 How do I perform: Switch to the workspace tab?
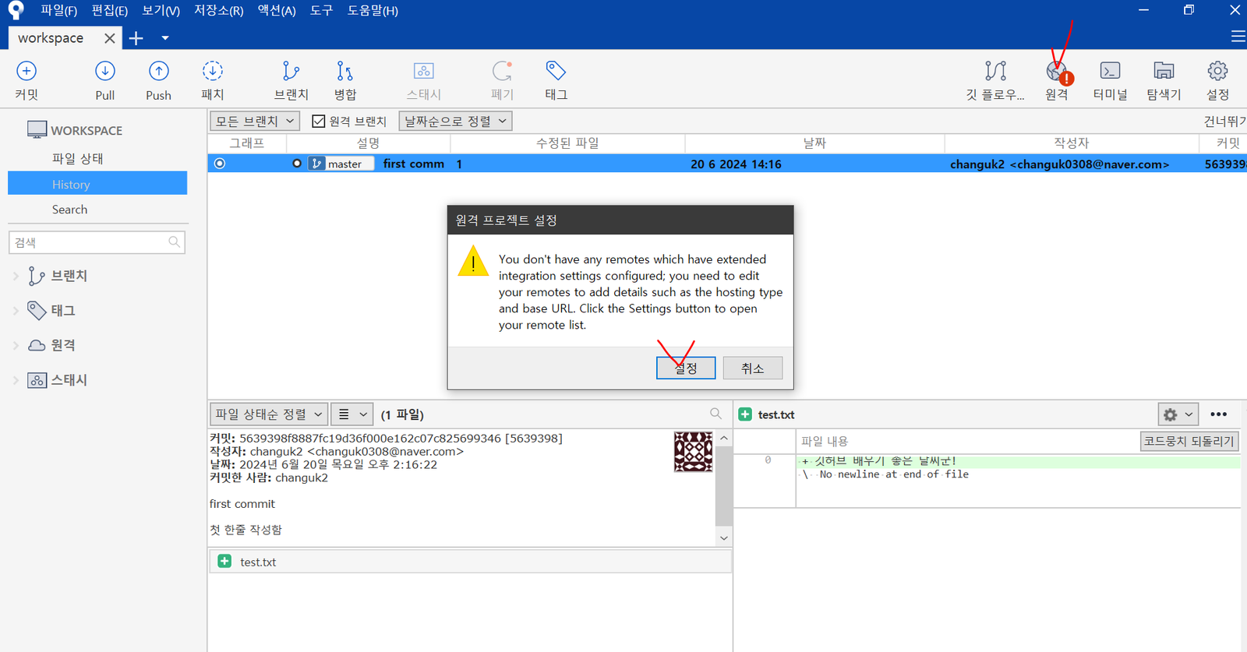click(x=51, y=38)
